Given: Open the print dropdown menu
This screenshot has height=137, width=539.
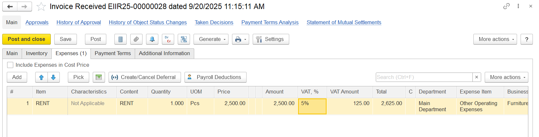Looking at the screenshot, I should tap(240, 39).
